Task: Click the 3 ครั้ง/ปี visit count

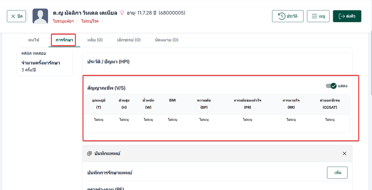Action: click(x=28, y=70)
